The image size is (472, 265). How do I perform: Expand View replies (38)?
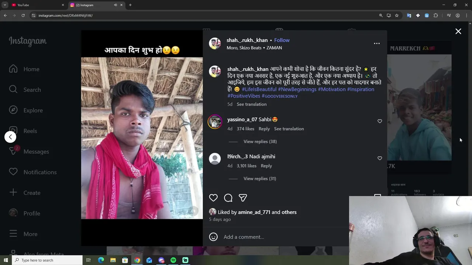click(x=260, y=141)
